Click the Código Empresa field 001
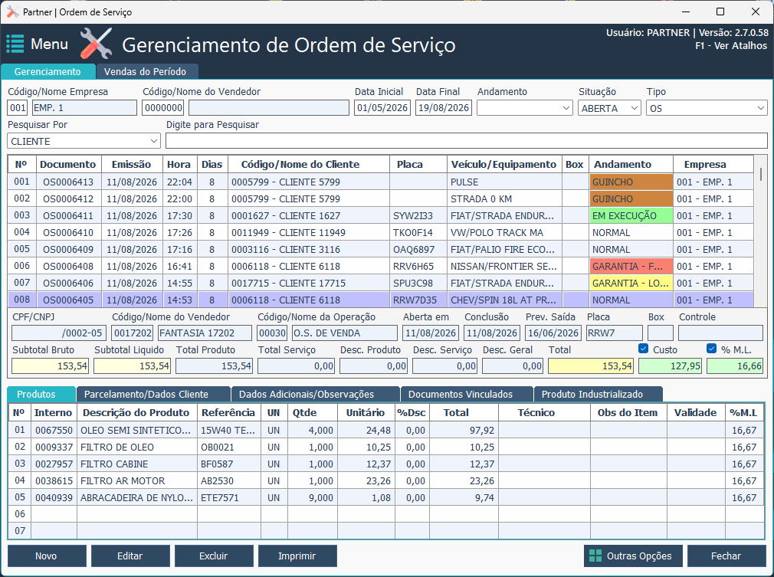This screenshot has height=577, width=774. pyautogui.click(x=18, y=107)
